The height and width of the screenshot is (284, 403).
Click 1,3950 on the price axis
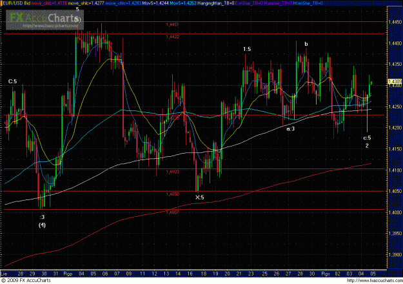tap(395, 234)
